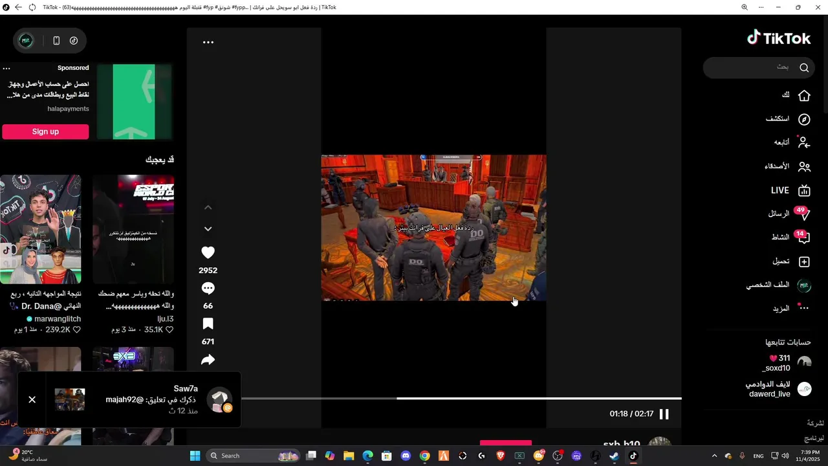
Task: Open the halapayments advertiser link
Action: click(x=68, y=109)
